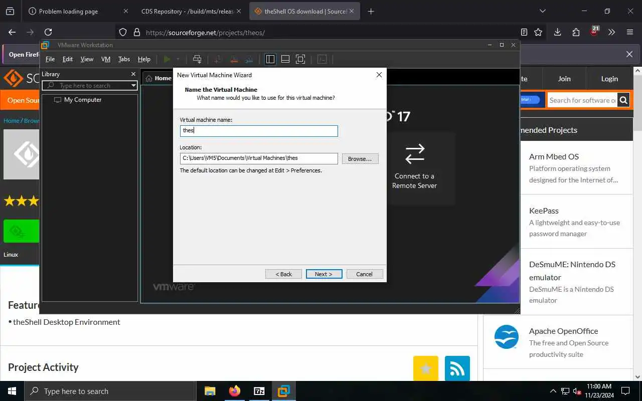Click the Windows Start button
642x401 pixels.
[12, 391]
